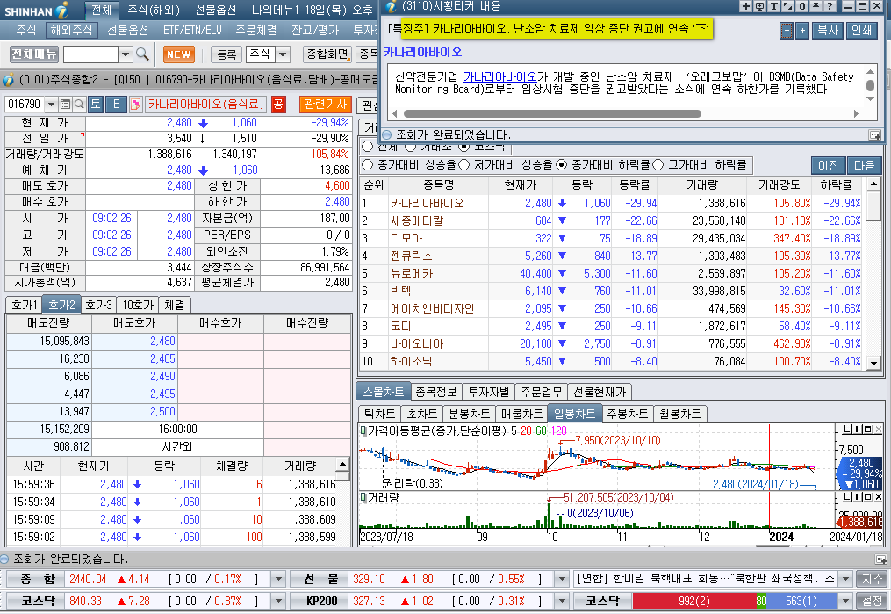Open help question mark in ticker window

(830, 6)
